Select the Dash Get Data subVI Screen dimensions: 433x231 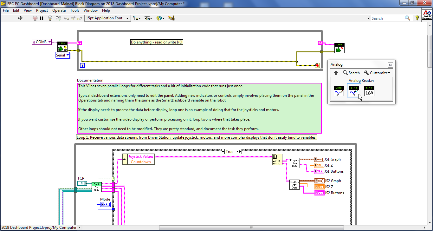tap(97, 187)
